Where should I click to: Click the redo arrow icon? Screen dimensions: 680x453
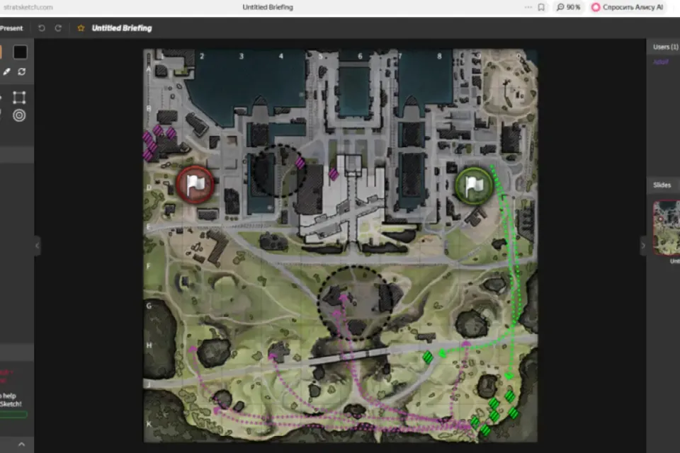click(x=58, y=28)
